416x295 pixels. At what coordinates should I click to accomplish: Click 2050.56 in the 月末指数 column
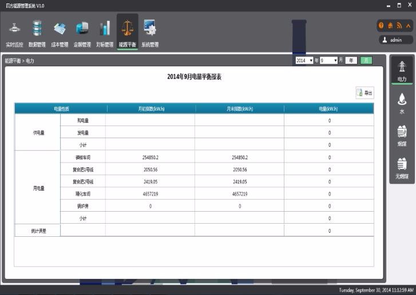click(240, 169)
